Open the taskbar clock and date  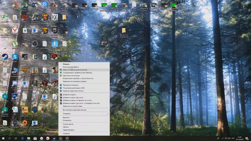[x=240, y=138]
